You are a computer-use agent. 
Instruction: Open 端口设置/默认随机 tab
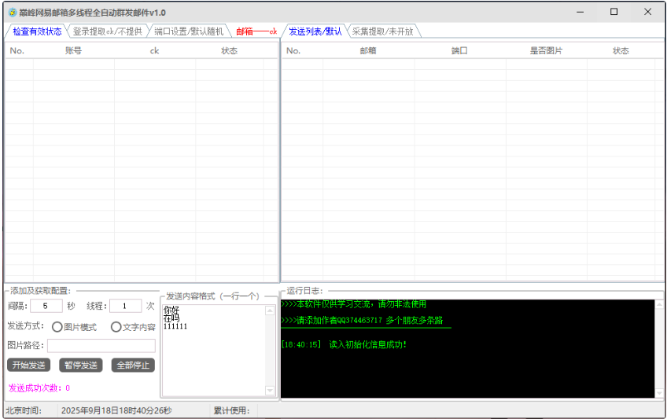(x=189, y=31)
